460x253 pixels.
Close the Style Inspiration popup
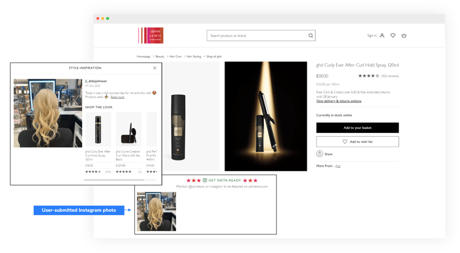[x=155, y=68]
